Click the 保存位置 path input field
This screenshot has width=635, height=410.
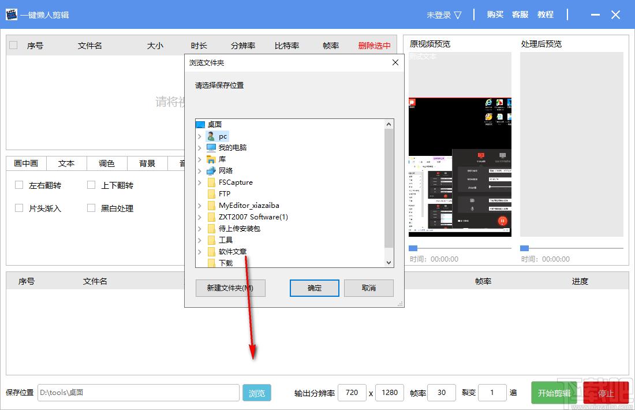[139, 393]
